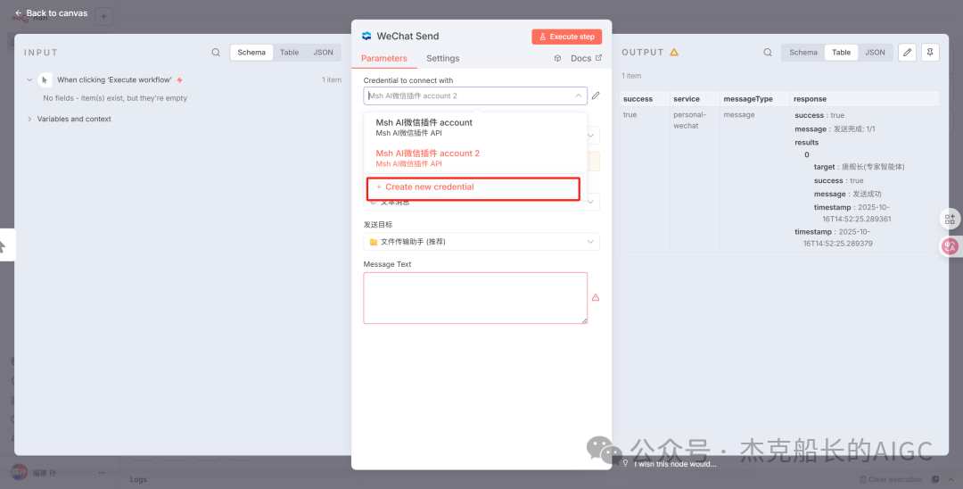
Task: Choose Create new credential option
Action: pyautogui.click(x=473, y=187)
